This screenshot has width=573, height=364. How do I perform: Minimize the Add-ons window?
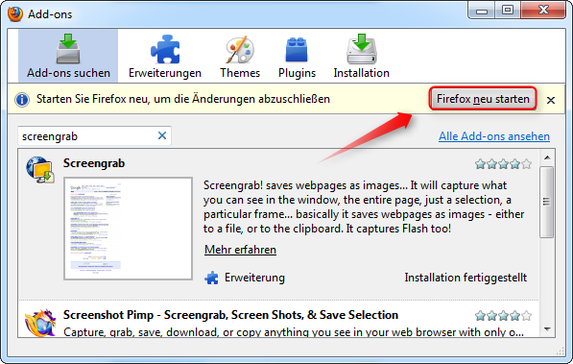(x=482, y=10)
